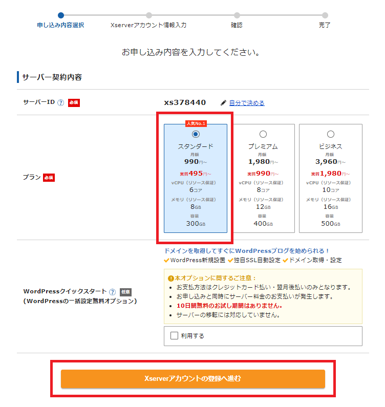Click the 必須 badge next to サーバーID
The height and width of the screenshot is (407, 385).
pos(74,103)
